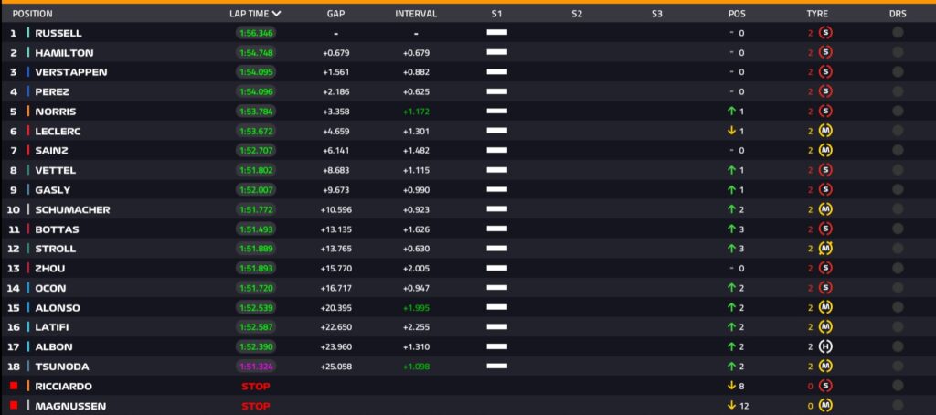Click Norris's green position-gained arrow
This screenshot has width=936, height=415.
click(x=731, y=112)
